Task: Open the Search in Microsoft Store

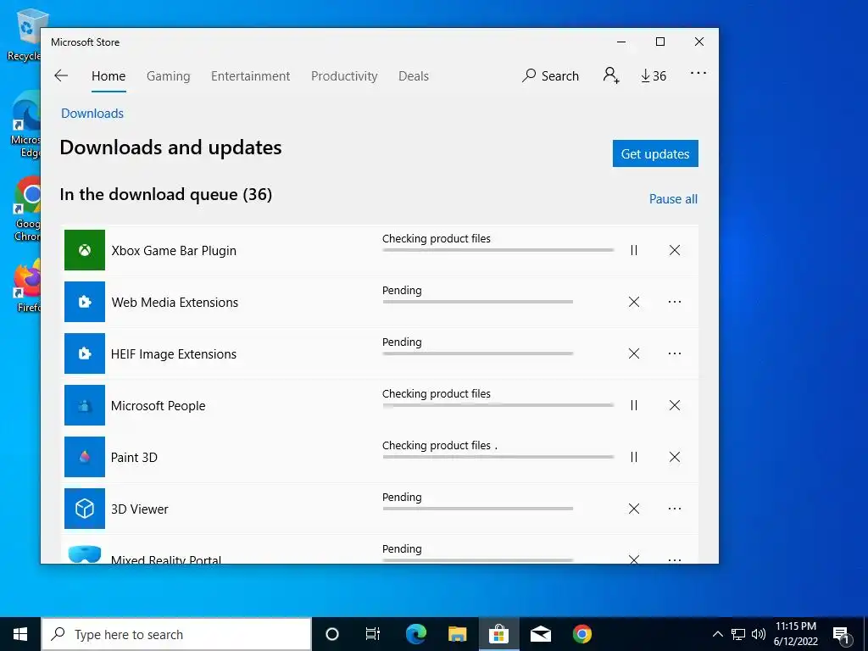Action: 550,75
